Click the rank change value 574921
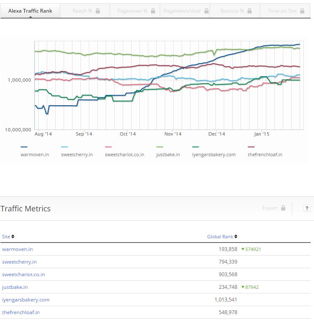Viewport: 314px width, 328px height. click(253, 249)
